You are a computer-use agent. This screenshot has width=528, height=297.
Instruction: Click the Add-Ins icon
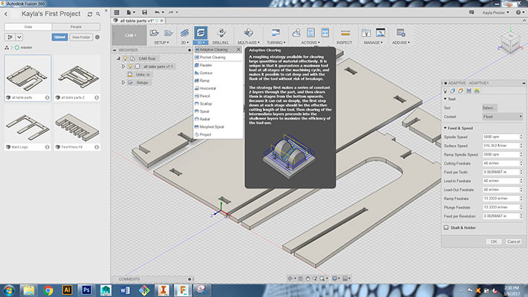pos(400,33)
